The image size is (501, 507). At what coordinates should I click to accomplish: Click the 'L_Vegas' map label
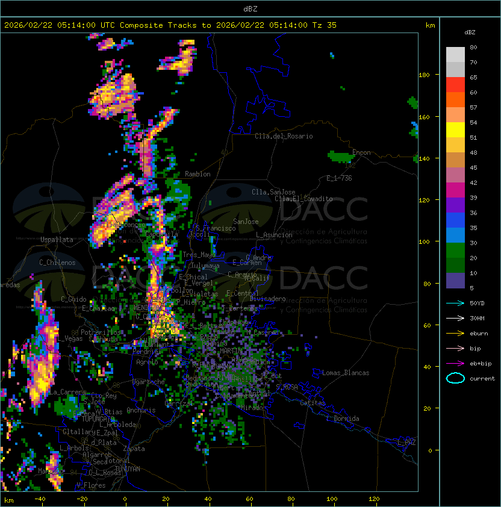(x=70, y=338)
